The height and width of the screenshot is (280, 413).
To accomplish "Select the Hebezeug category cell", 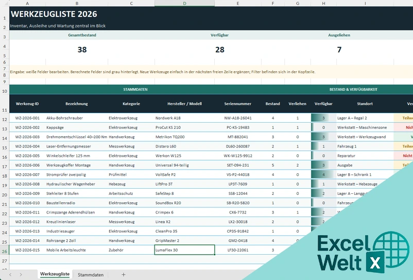I will (x=131, y=184).
